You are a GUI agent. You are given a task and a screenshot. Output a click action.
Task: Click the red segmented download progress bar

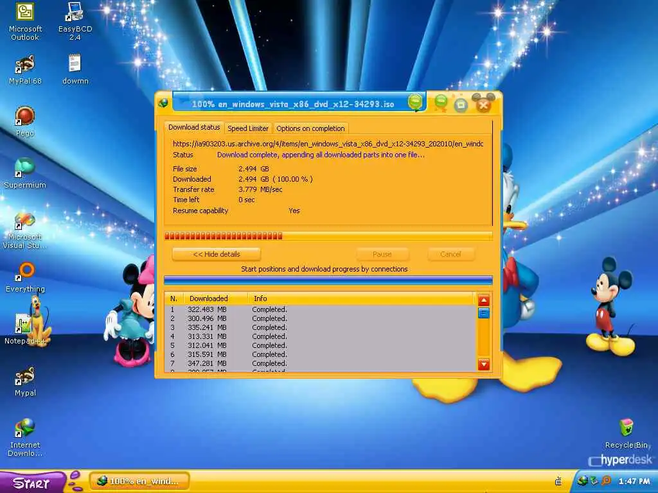[x=328, y=236]
